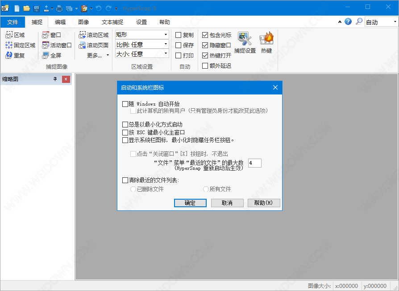
Task: Switch to the 图像 ribbon tab
Action: click(x=83, y=22)
